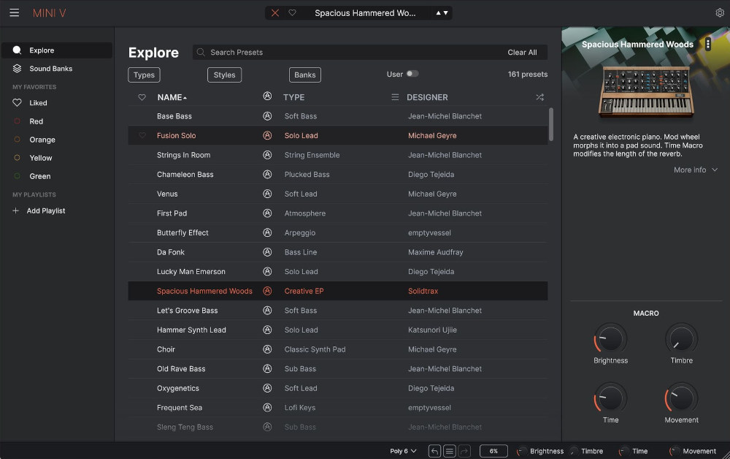Open the Types filter
This screenshot has width=730, height=459.
[x=144, y=75]
